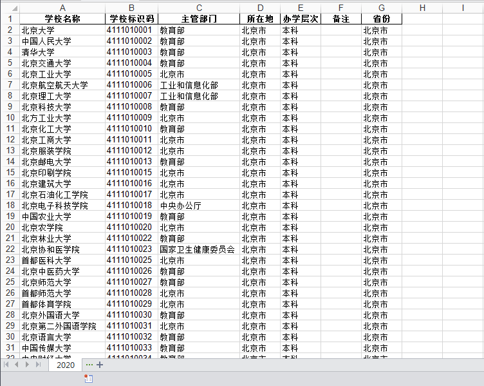Select cell 北方工业大学

tap(62, 118)
